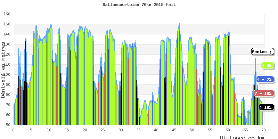Click the 0 tick on the distance axis
Viewport: 278px width, 139px height.
tap(13, 130)
